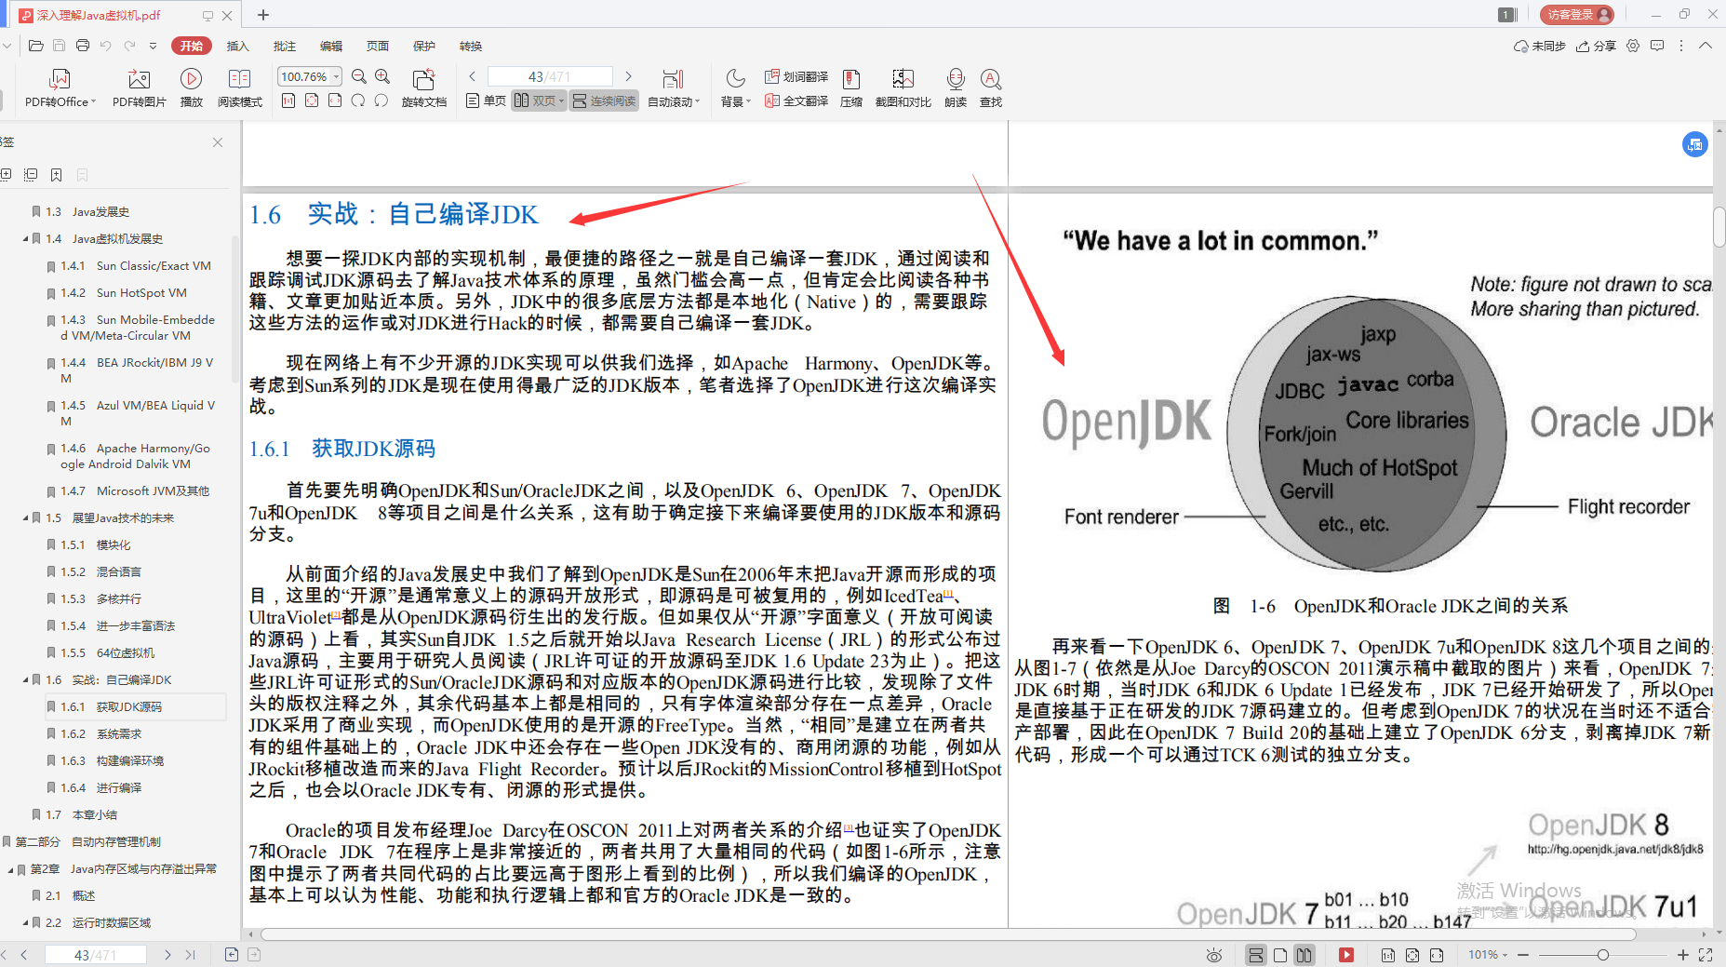Open zoom percentage dropdown
Image resolution: width=1726 pixels, height=967 pixels.
337,76
